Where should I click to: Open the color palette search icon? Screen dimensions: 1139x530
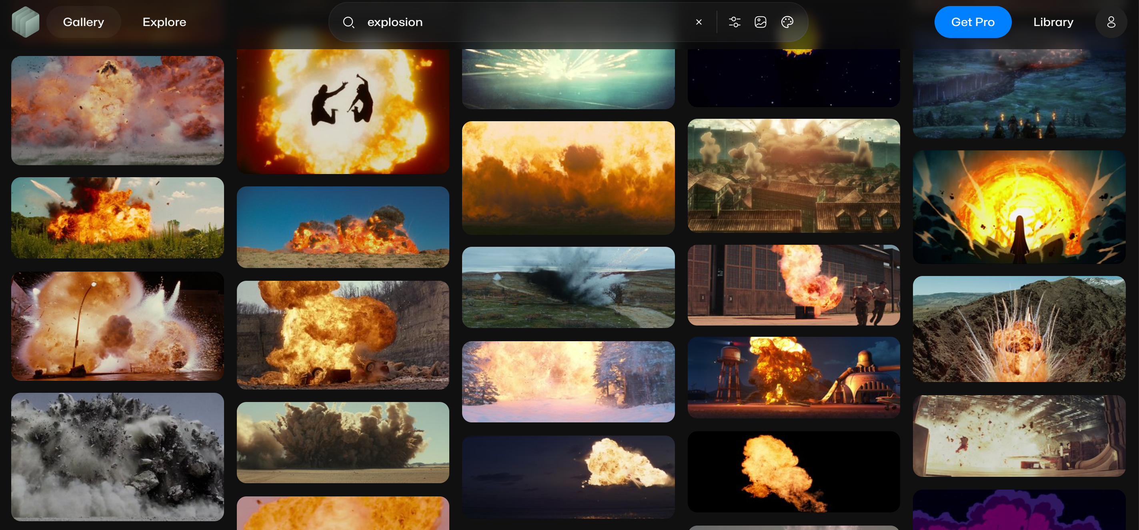[x=787, y=22]
